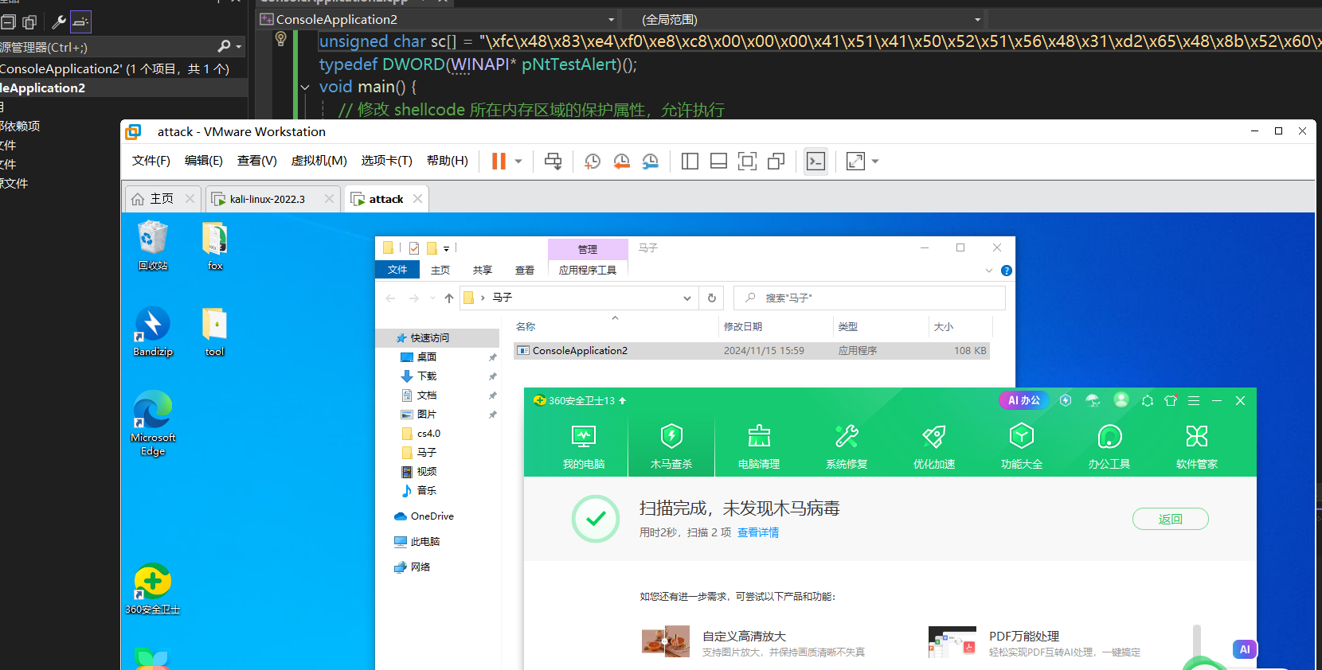Open the VMware console view icon
The image size is (1322, 670).
pyautogui.click(x=815, y=162)
